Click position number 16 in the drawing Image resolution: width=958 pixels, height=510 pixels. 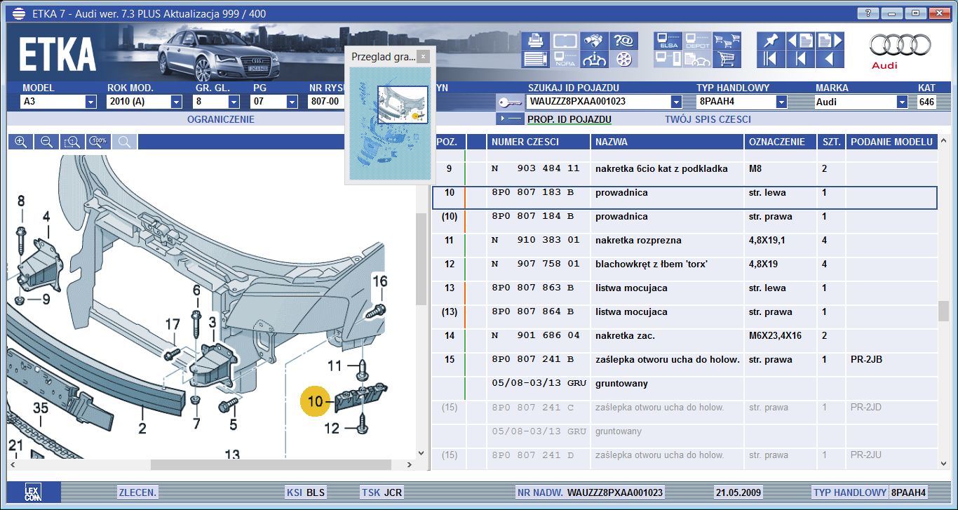tap(379, 281)
